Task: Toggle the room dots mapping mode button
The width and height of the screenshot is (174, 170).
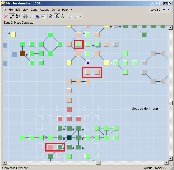Action: (x=12, y=16)
